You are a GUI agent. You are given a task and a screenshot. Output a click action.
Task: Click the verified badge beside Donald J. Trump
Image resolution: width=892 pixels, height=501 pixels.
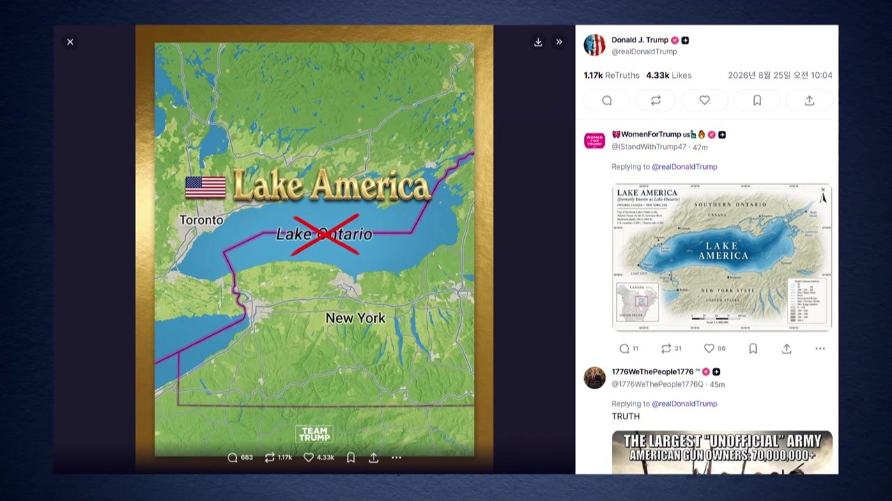[x=675, y=40]
